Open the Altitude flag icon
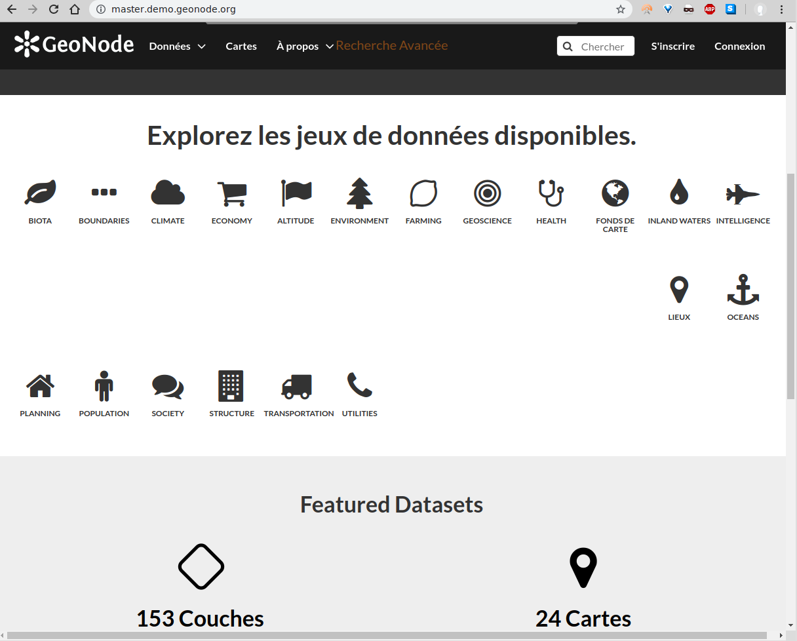 [296, 193]
